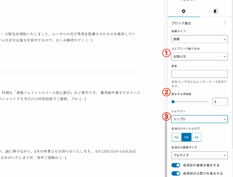Select the h4 title tag button
The image size is (233, 177).
196,137
